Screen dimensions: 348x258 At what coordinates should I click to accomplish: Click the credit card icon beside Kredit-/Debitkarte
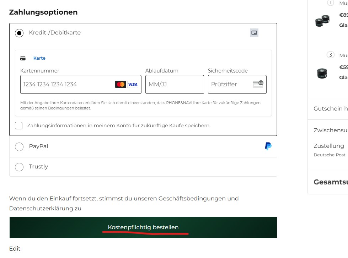tap(254, 33)
